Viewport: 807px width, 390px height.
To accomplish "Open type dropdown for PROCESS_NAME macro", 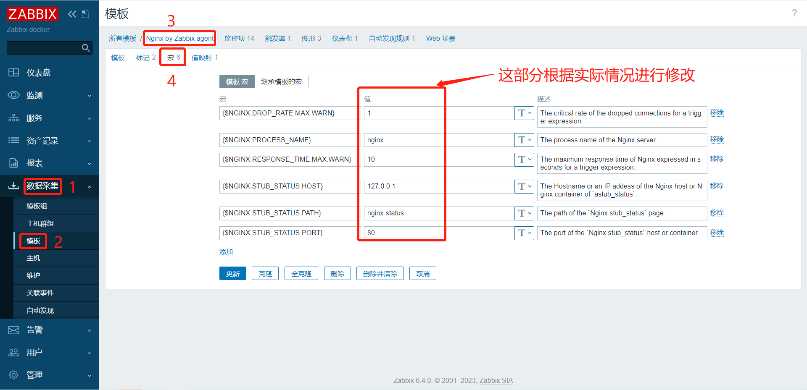I will coord(524,140).
